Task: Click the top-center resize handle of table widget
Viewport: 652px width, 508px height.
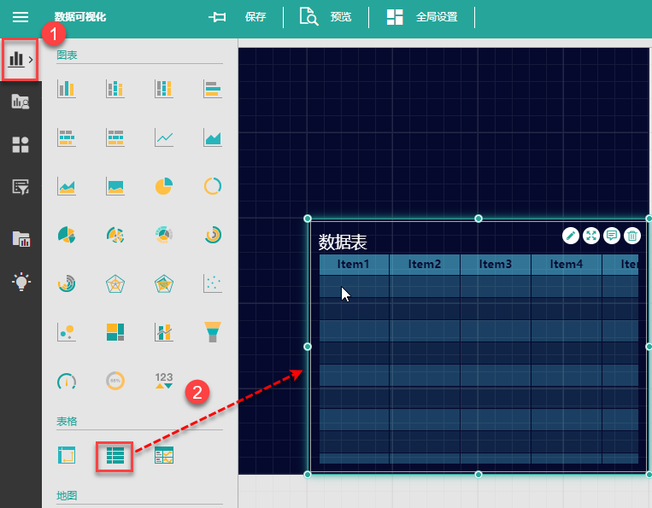Action: pos(479,219)
